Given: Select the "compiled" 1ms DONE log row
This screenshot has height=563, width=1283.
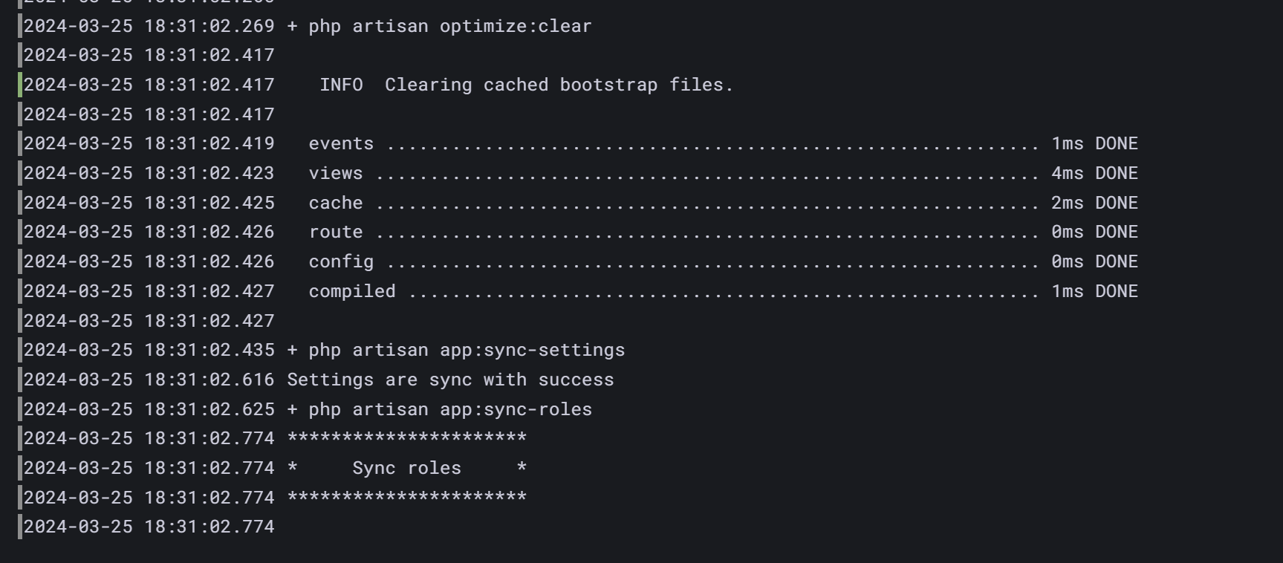Looking at the screenshot, I should (722, 292).
